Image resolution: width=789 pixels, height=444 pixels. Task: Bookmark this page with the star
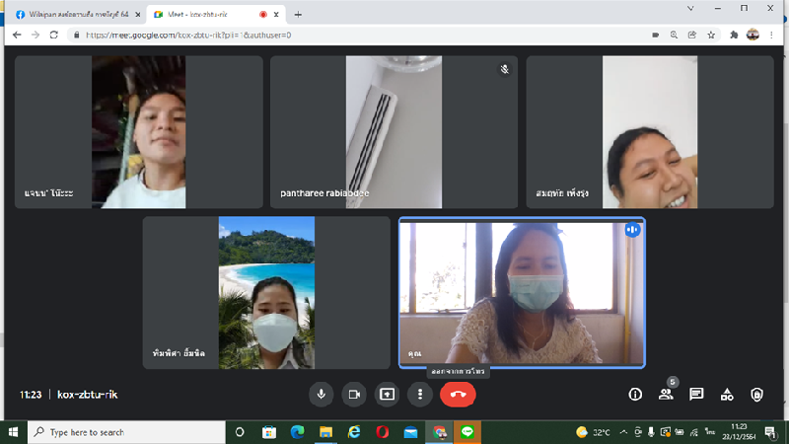[x=711, y=35]
